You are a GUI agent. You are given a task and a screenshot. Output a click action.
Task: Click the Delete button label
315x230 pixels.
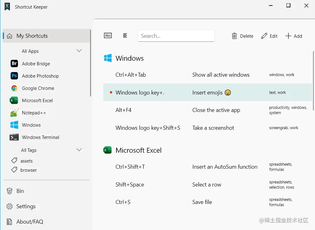pyautogui.click(x=247, y=36)
